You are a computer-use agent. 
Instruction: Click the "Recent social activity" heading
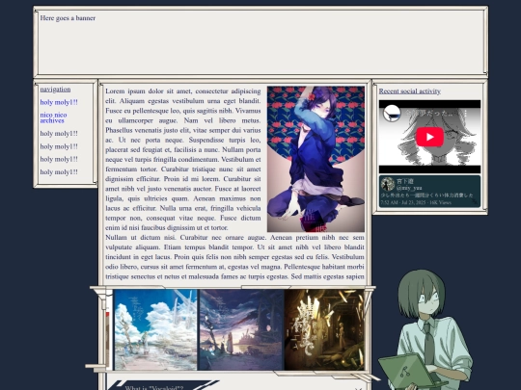point(410,91)
